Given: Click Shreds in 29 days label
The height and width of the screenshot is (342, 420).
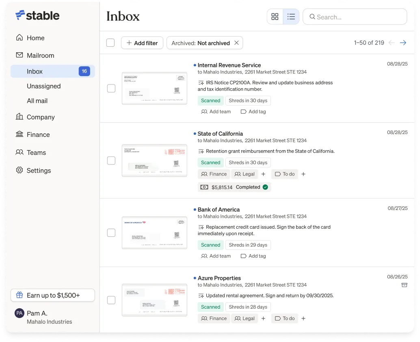Looking at the screenshot, I should click(x=248, y=245).
